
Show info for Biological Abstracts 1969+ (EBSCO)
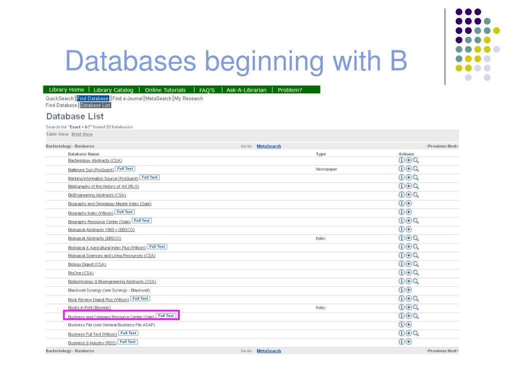402,229
